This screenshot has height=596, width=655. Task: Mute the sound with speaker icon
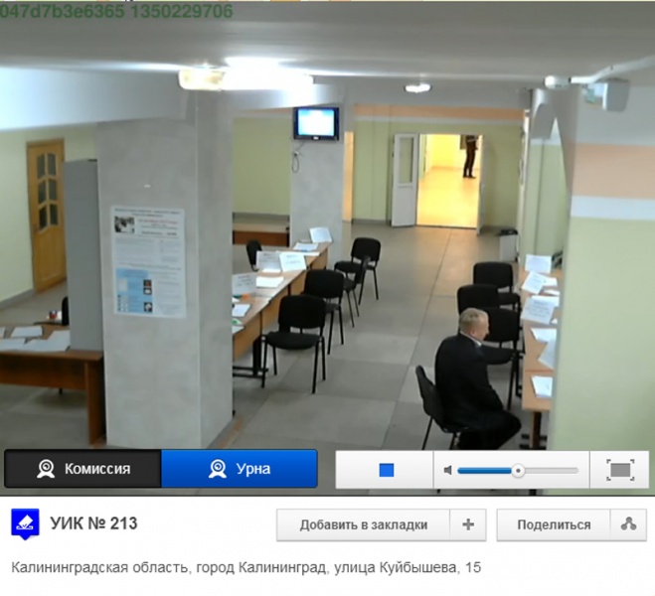coord(448,470)
